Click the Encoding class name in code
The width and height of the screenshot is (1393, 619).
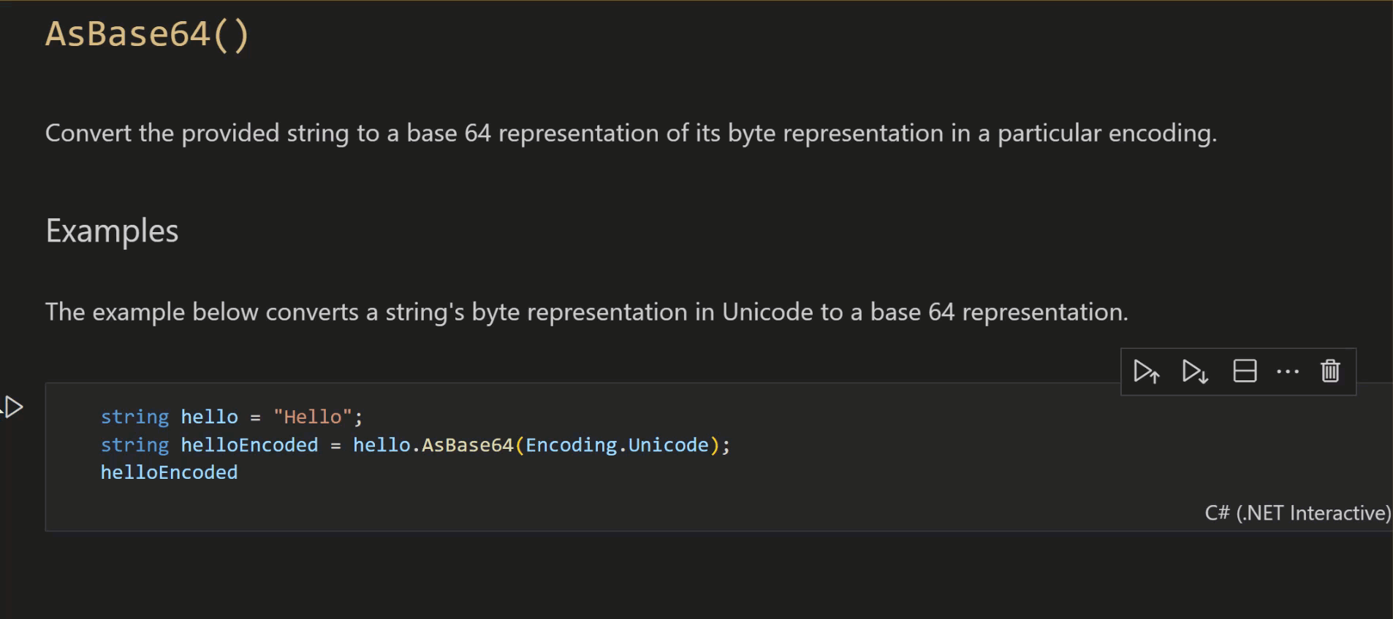click(x=571, y=445)
